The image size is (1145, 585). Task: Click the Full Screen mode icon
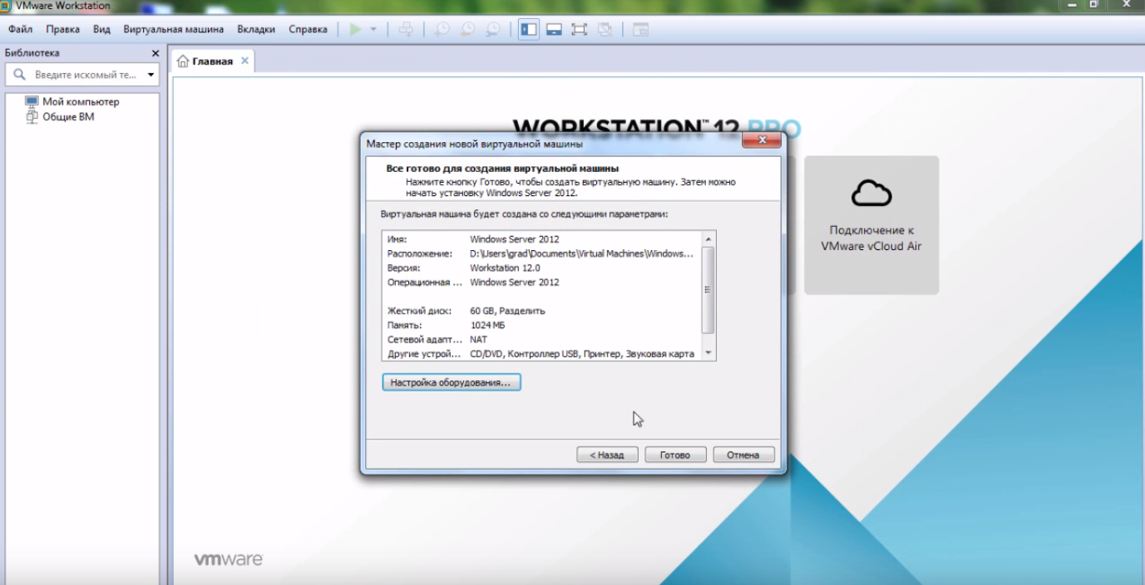(x=580, y=29)
